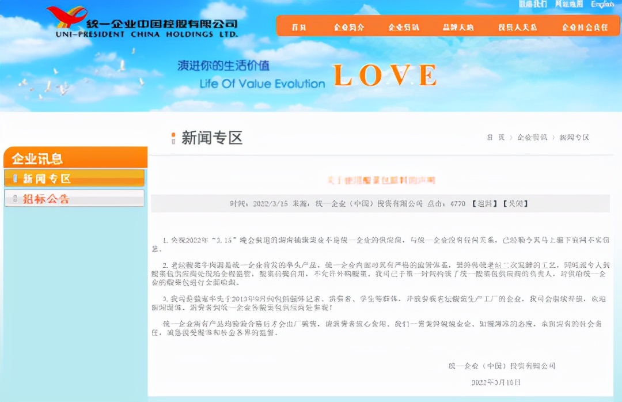
Task: Click 新闻专区 in the breadcrumb
Action: click(574, 137)
